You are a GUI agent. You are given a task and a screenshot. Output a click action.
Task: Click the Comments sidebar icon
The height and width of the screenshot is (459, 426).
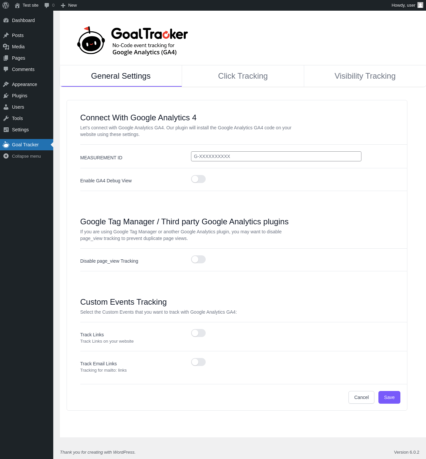click(x=6, y=69)
